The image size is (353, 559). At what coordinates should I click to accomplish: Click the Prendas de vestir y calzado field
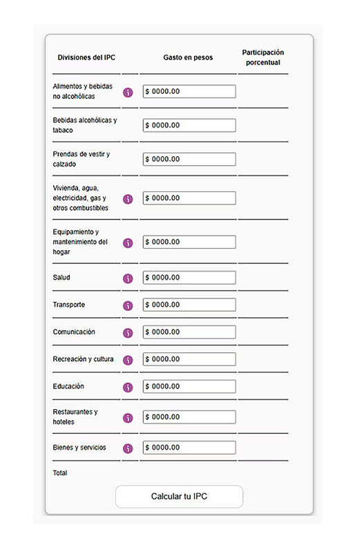click(x=189, y=159)
